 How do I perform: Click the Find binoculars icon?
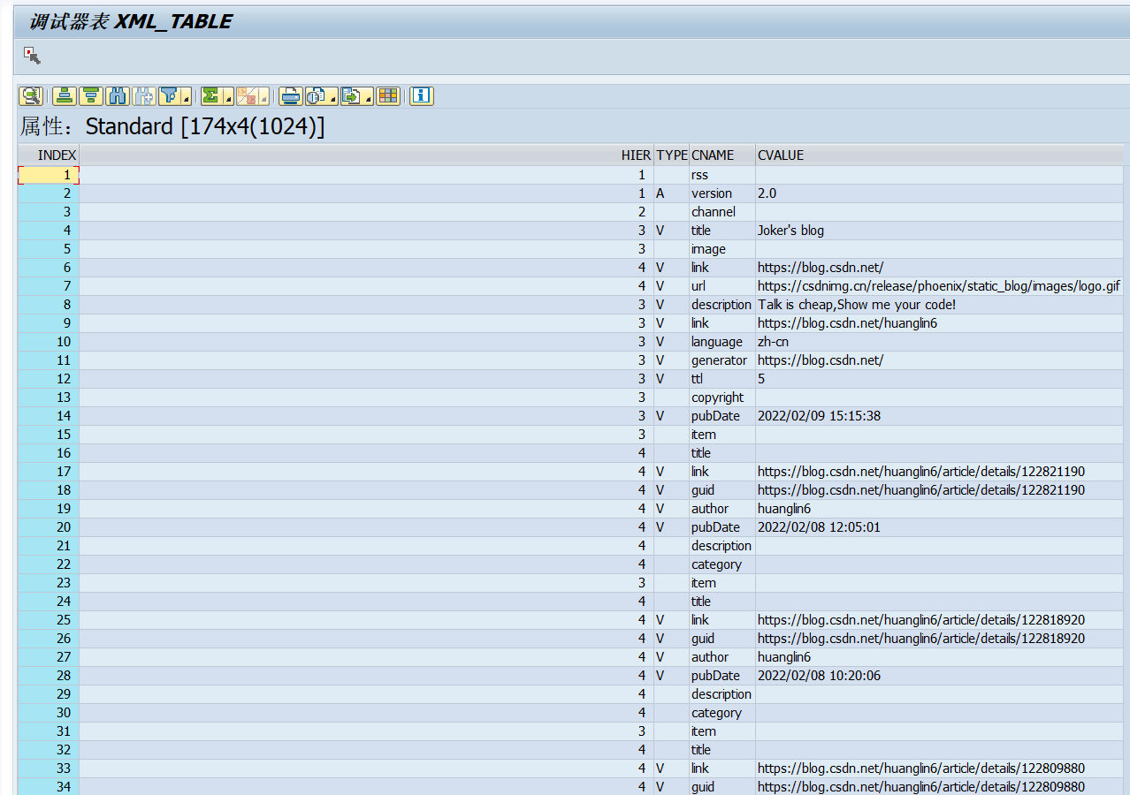point(118,95)
